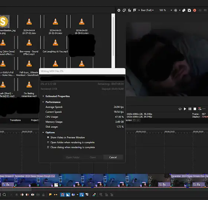208x200 pixels.
Task: Toggle the snapping magnet icon in timeline toolbar
Action: point(62,195)
